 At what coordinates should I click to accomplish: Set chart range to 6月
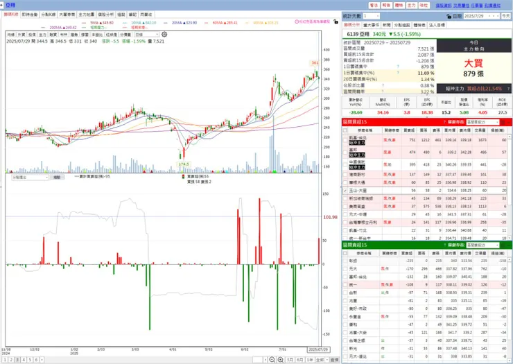[x=299, y=360]
